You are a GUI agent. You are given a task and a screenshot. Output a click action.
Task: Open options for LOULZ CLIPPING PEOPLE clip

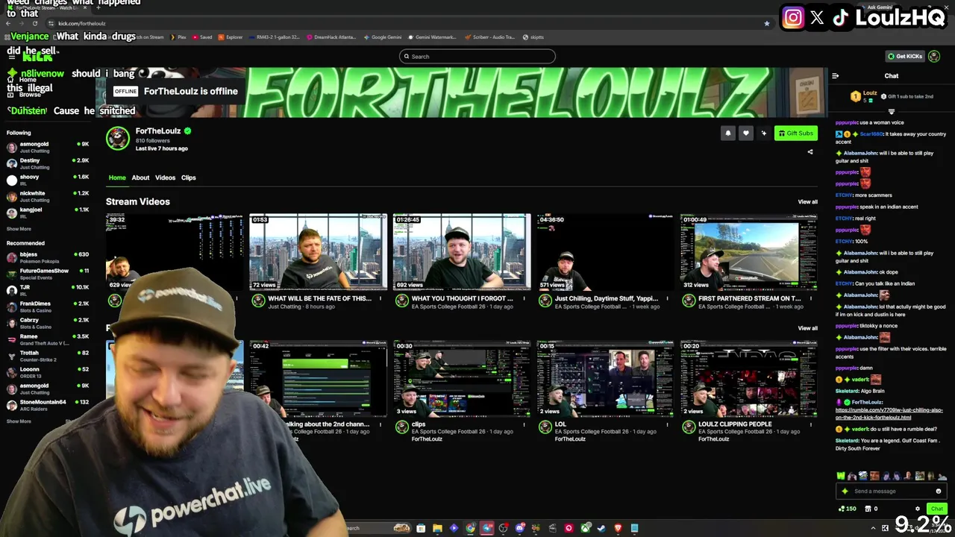(x=810, y=424)
